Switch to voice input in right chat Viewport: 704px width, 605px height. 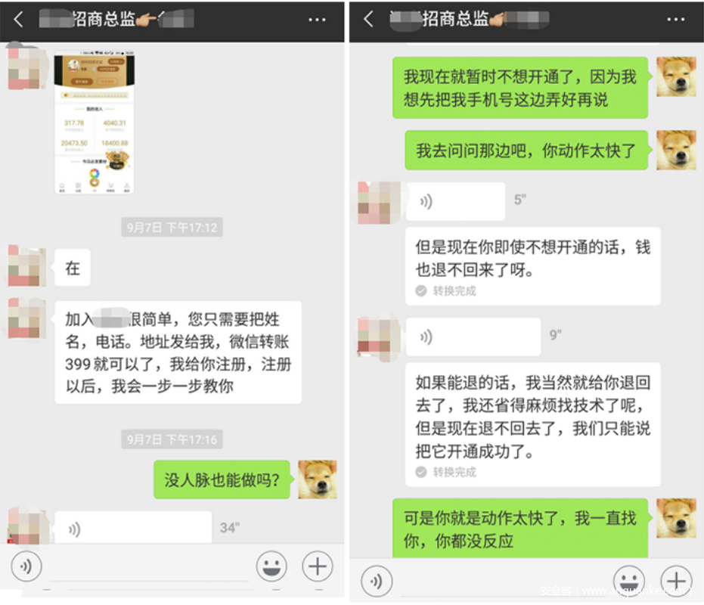(377, 582)
